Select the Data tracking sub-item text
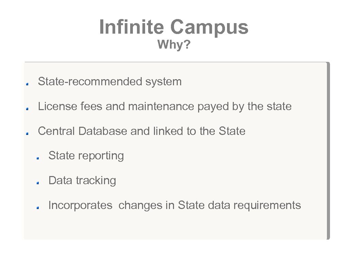This screenshot has height=261, width=348. pyautogui.click(x=82, y=180)
